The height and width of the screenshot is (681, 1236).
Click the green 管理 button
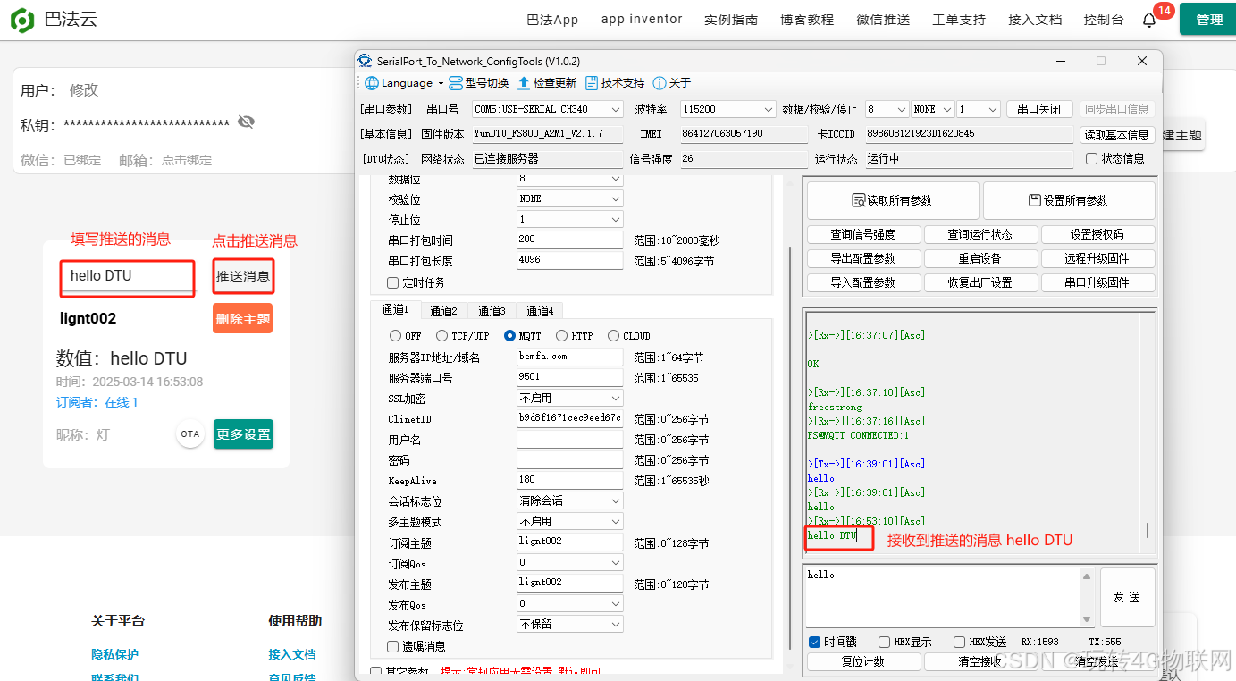1207,20
